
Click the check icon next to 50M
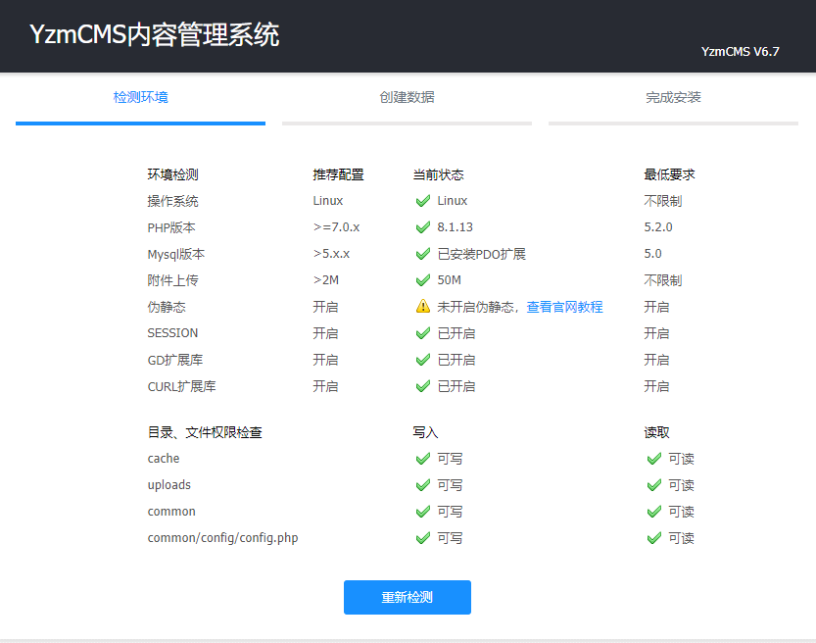(x=423, y=280)
